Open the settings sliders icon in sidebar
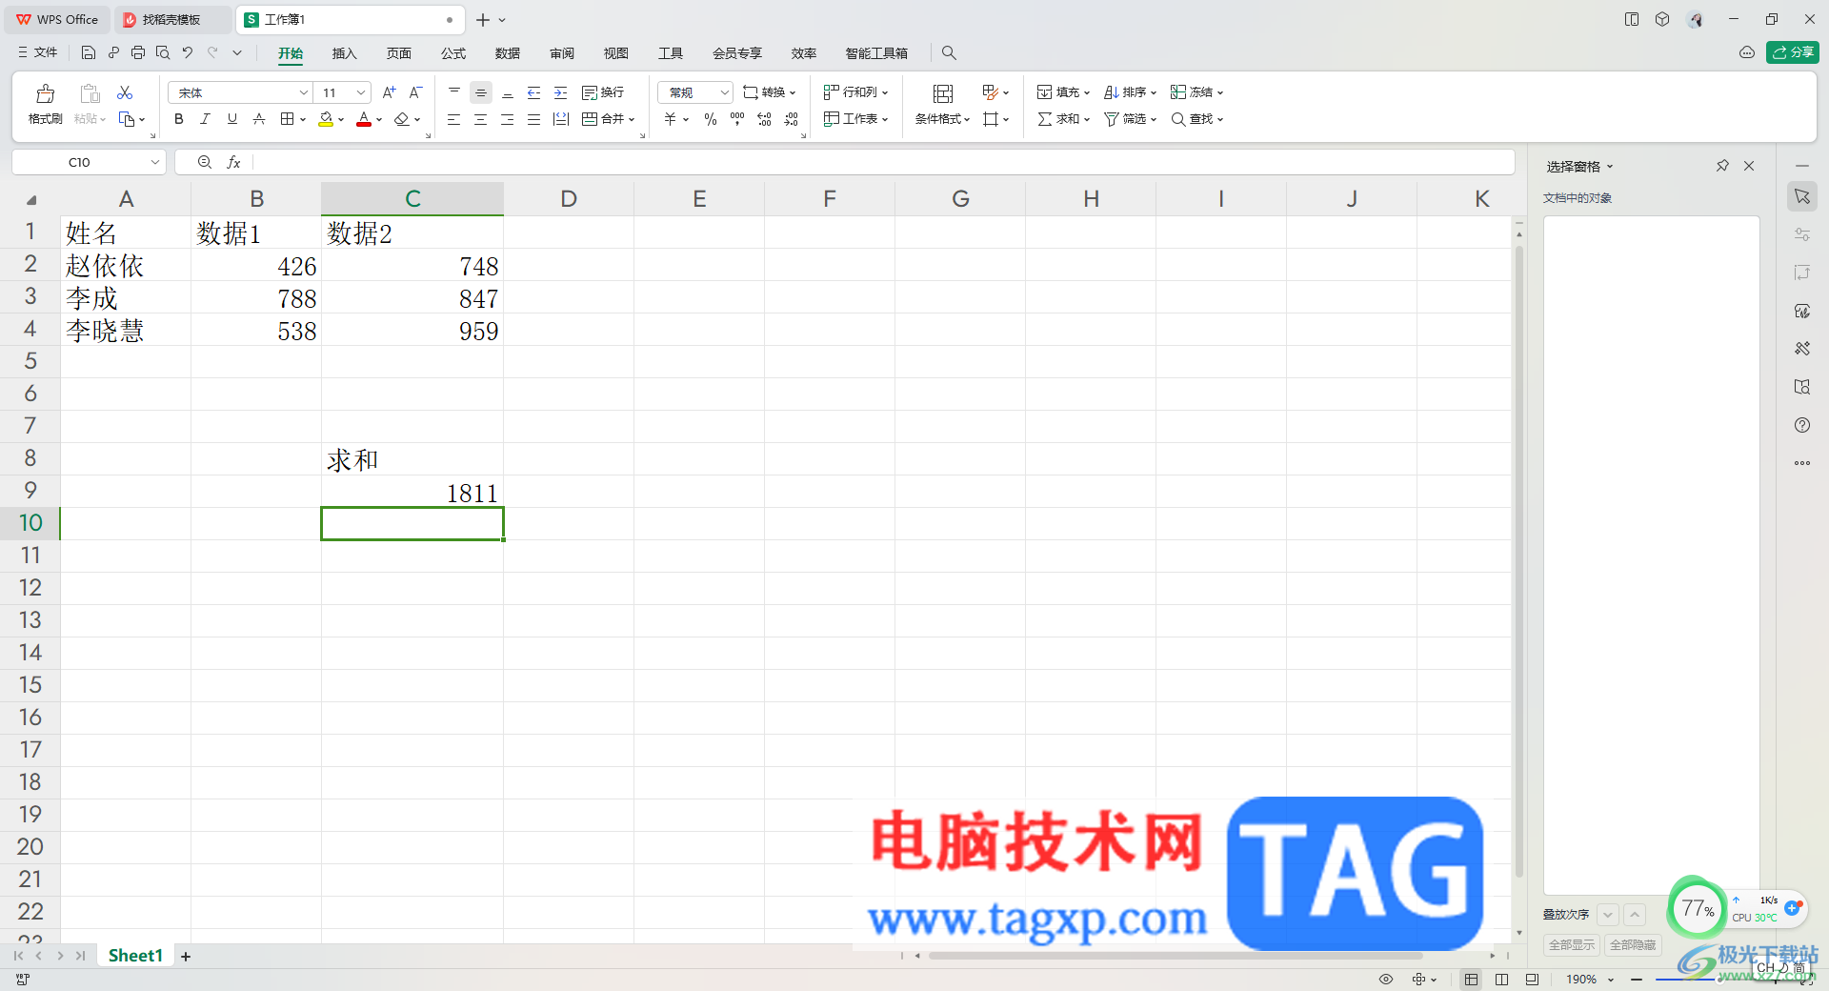1829x991 pixels. (x=1802, y=234)
